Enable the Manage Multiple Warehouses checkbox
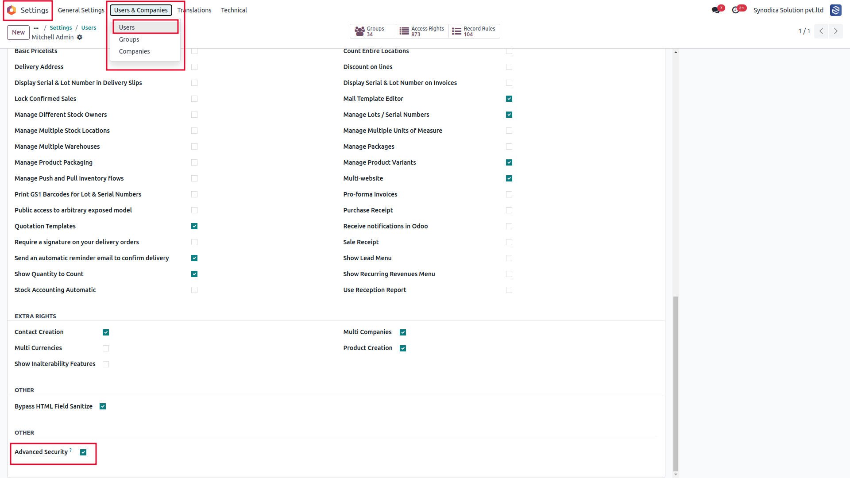The height and width of the screenshot is (478, 850). coord(194,146)
